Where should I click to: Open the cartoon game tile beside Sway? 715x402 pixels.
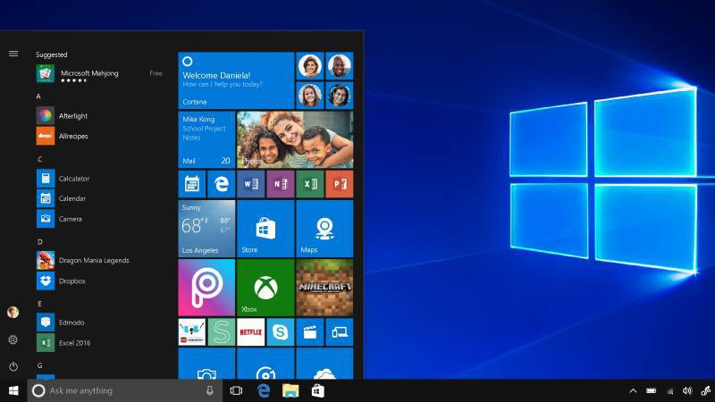coord(192,331)
